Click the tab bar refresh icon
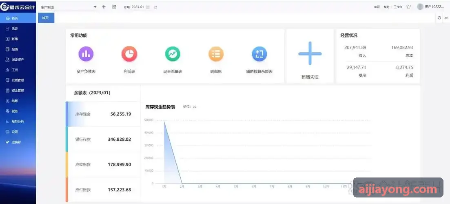The height and width of the screenshot is (204, 450). (439, 18)
